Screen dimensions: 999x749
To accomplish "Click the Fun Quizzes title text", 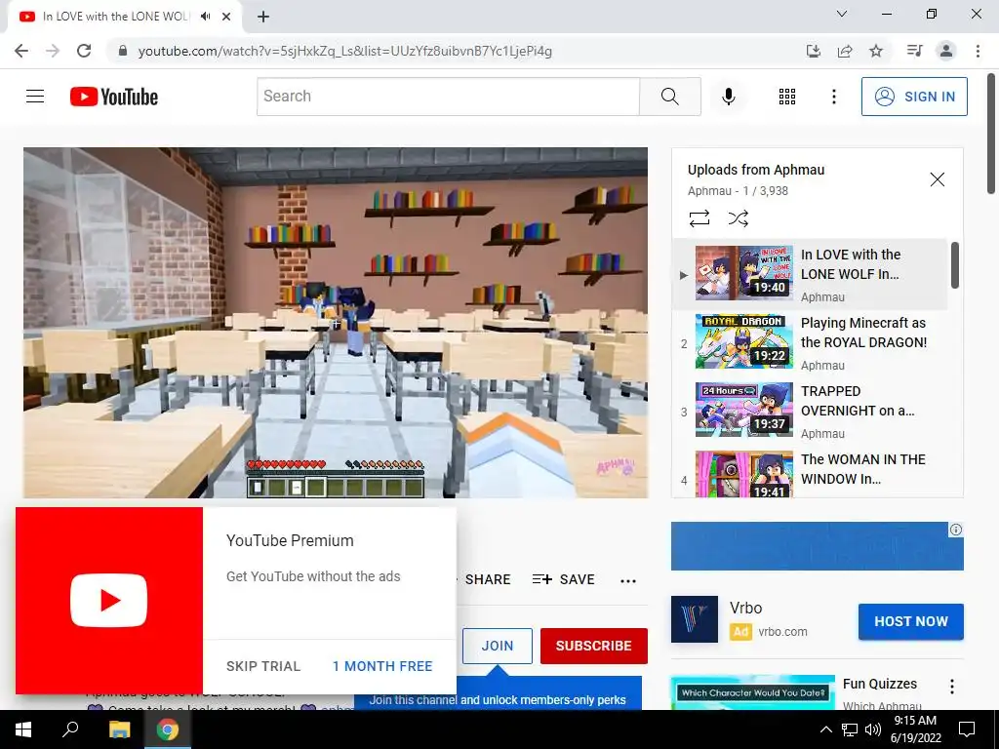I will click(880, 684).
